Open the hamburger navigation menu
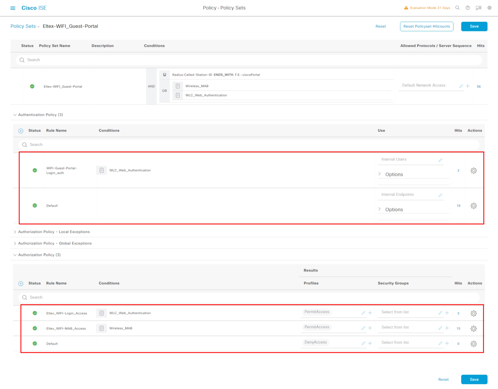Viewport: 498px width, 389px height. pyautogui.click(x=13, y=8)
